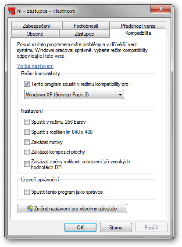Uncheck compatibility mode checkbox
The image size is (182, 247).
[27, 84]
